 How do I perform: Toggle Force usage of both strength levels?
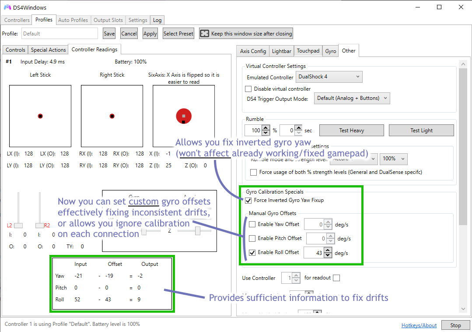point(253,172)
